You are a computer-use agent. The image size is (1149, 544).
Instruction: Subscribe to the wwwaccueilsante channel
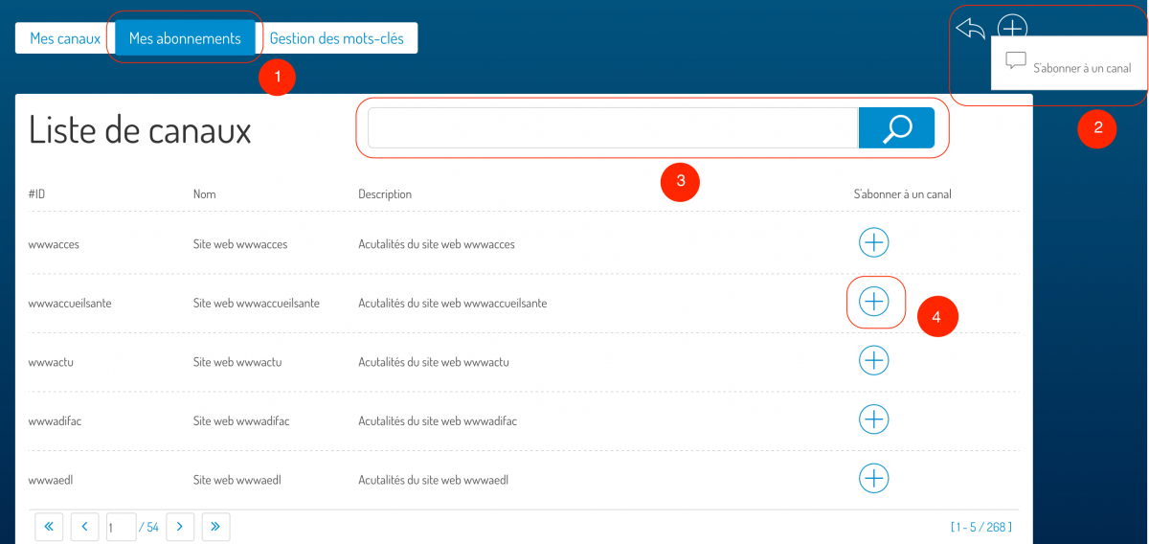click(x=873, y=302)
